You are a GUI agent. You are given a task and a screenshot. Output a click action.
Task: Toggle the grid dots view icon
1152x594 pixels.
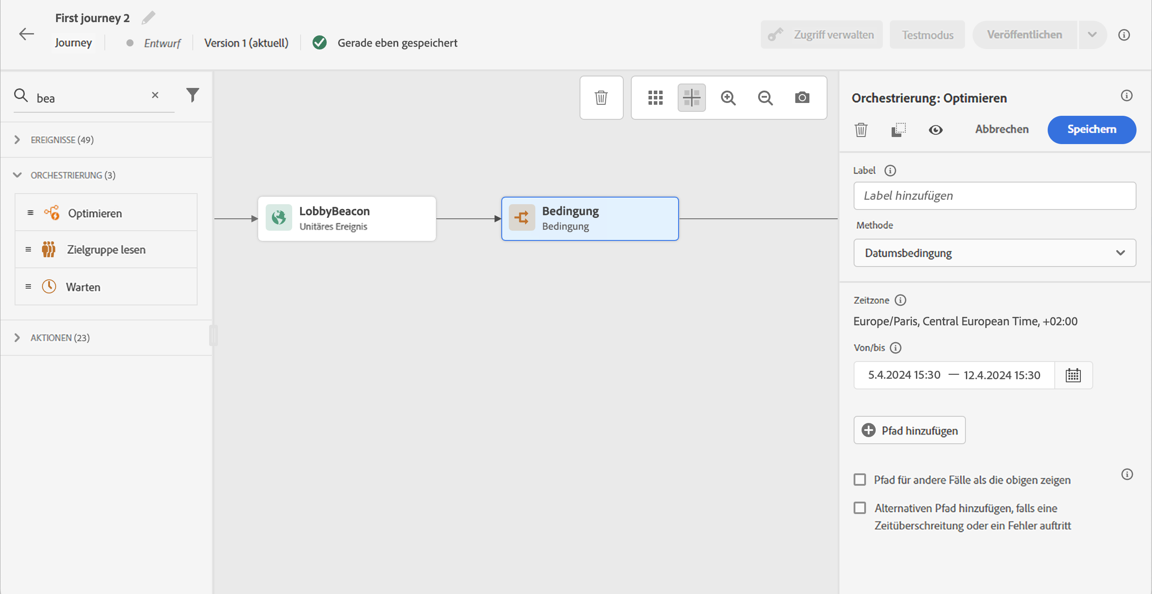point(655,97)
